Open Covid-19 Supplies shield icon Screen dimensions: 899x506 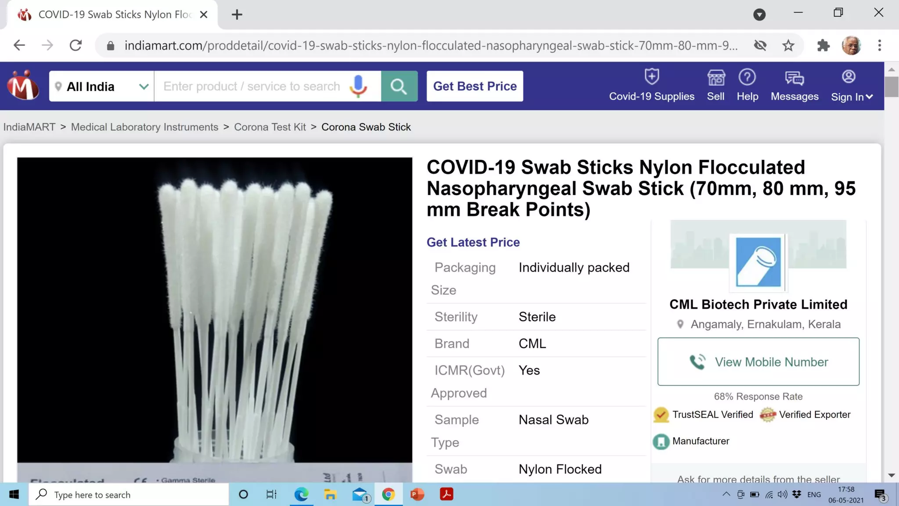pos(651,77)
